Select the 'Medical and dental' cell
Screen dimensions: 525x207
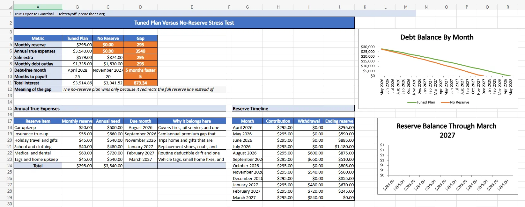click(38, 153)
